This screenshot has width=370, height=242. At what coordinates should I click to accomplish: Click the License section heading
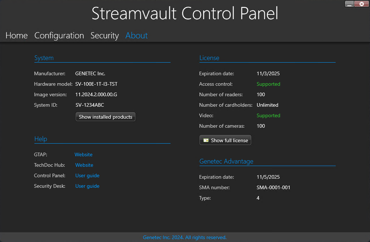pos(209,58)
